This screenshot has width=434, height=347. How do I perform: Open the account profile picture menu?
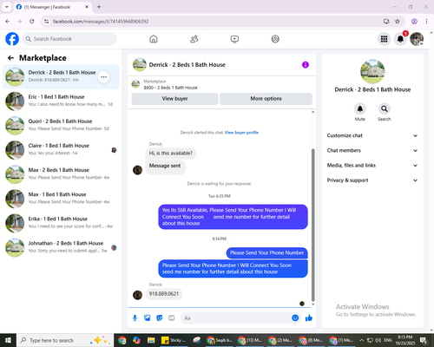tap(417, 39)
